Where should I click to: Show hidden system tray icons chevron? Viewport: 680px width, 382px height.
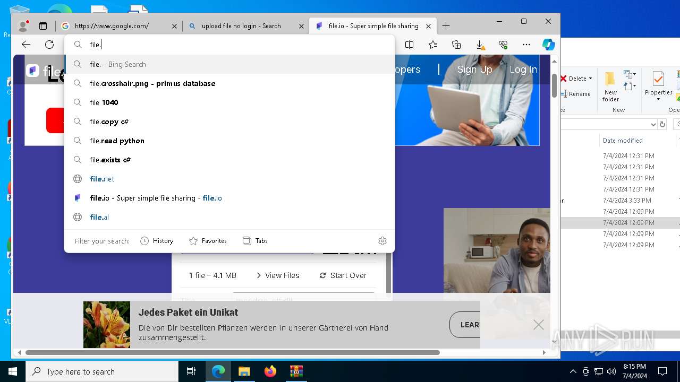point(573,371)
